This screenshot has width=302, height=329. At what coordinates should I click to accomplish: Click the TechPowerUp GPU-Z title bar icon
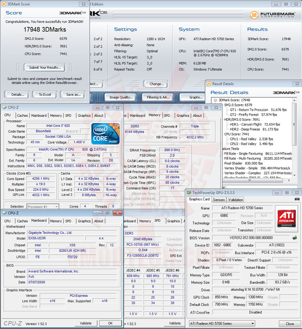(x=189, y=192)
